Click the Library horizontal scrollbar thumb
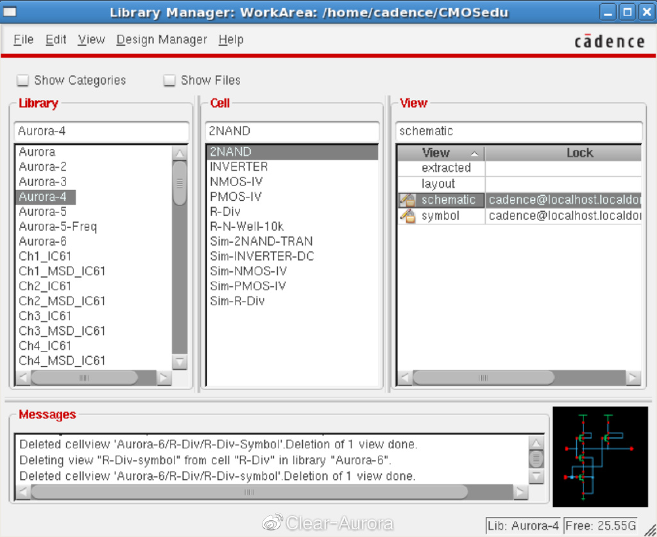657x537 pixels. point(84,378)
